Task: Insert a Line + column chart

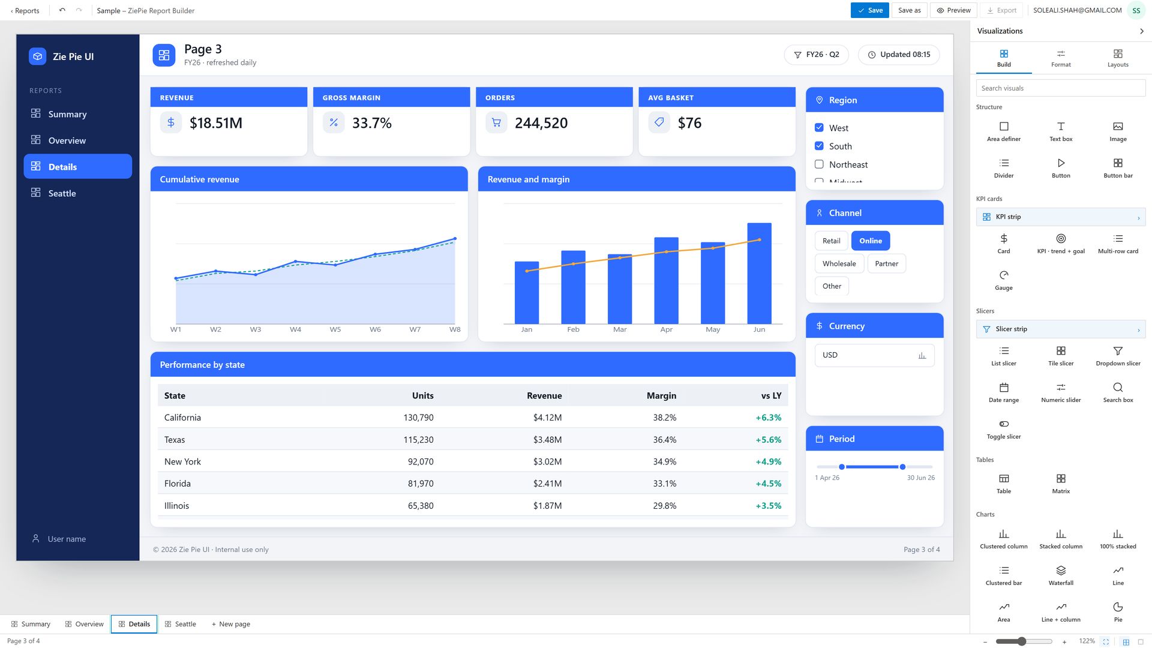Action: [1060, 612]
